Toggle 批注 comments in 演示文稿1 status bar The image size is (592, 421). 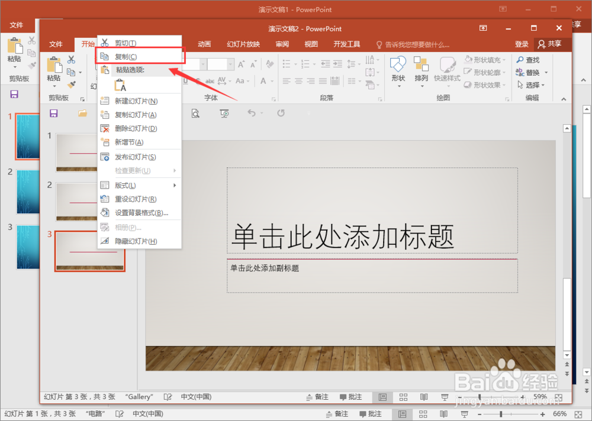(x=371, y=414)
